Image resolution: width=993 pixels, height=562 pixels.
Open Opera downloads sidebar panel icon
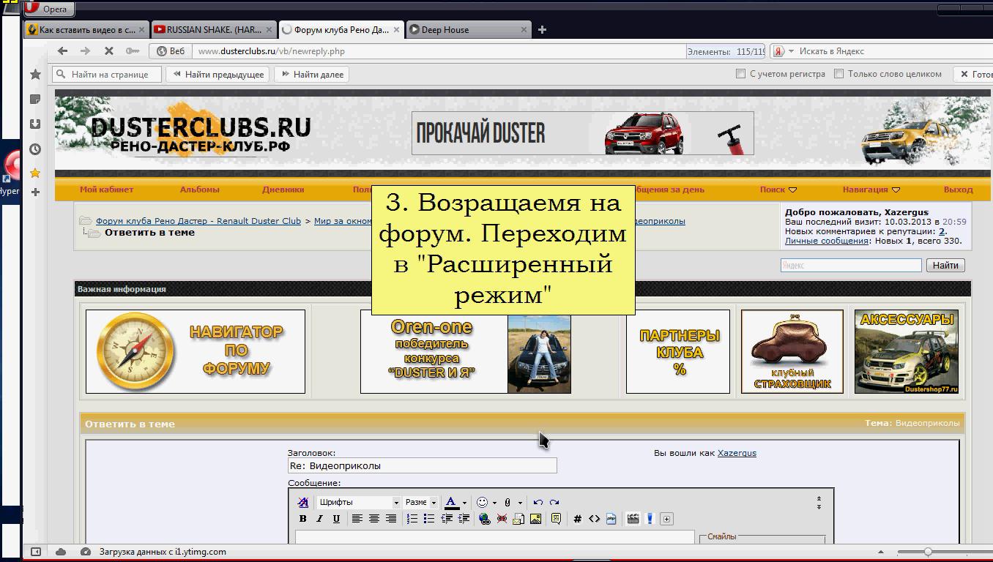(34, 124)
